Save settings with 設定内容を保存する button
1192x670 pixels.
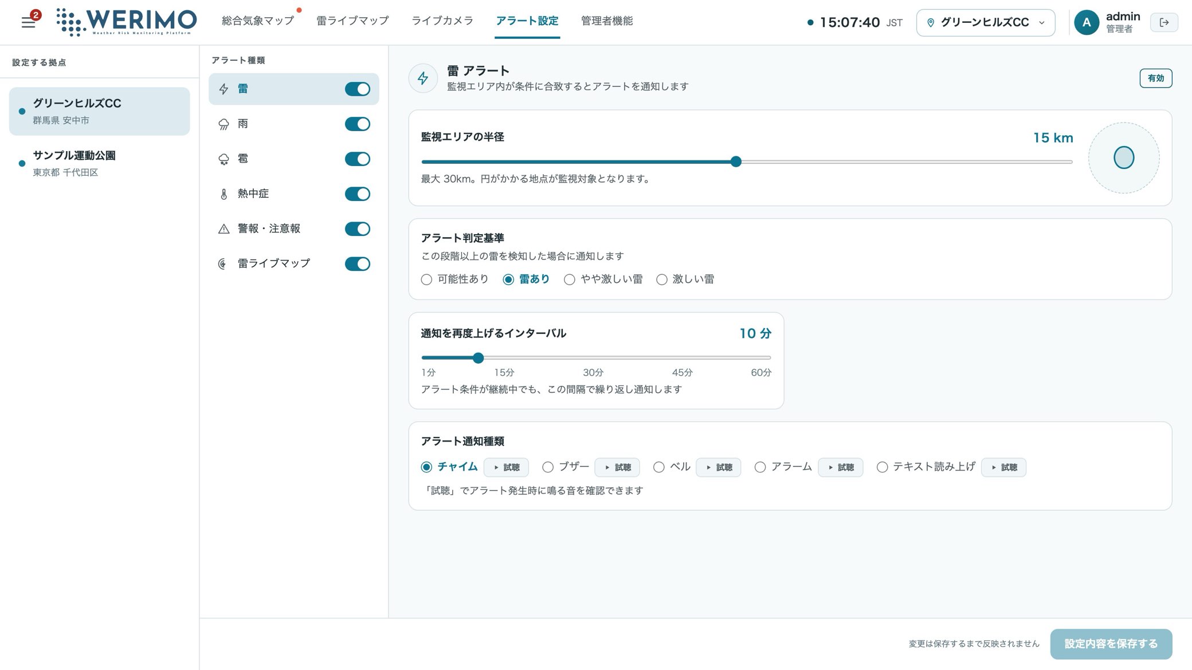click(x=1111, y=644)
